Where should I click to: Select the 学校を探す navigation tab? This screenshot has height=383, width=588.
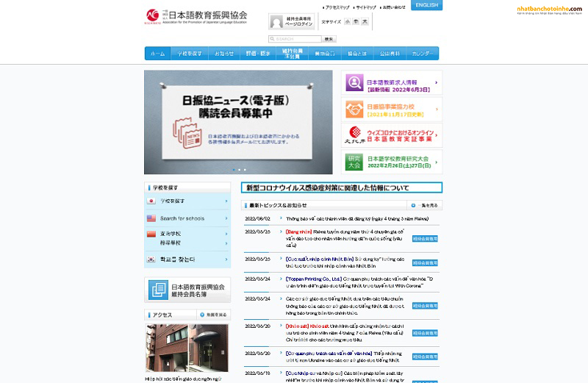pos(190,53)
